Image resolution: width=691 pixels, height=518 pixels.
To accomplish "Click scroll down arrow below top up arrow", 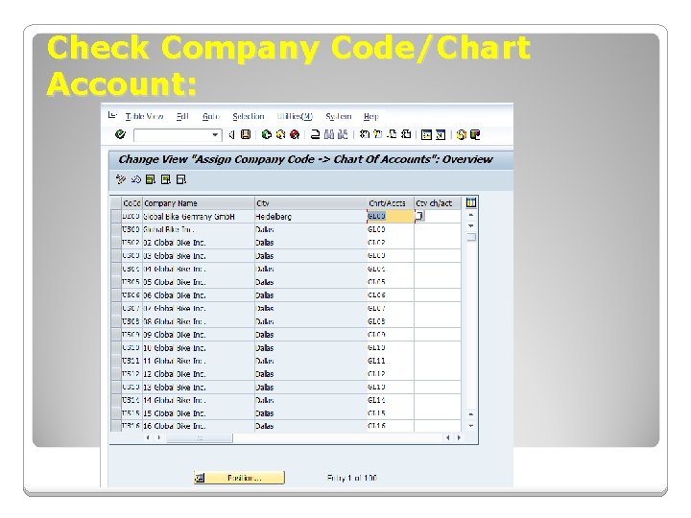I will tap(471, 225).
